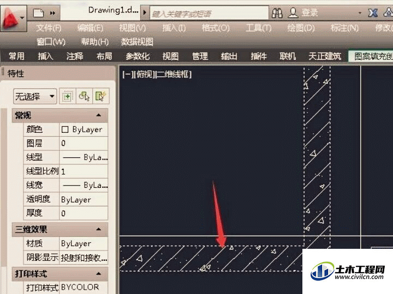The height and width of the screenshot is (294, 393).
Task: Open the 数据视图 menu
Action: (x=137, y=41)
